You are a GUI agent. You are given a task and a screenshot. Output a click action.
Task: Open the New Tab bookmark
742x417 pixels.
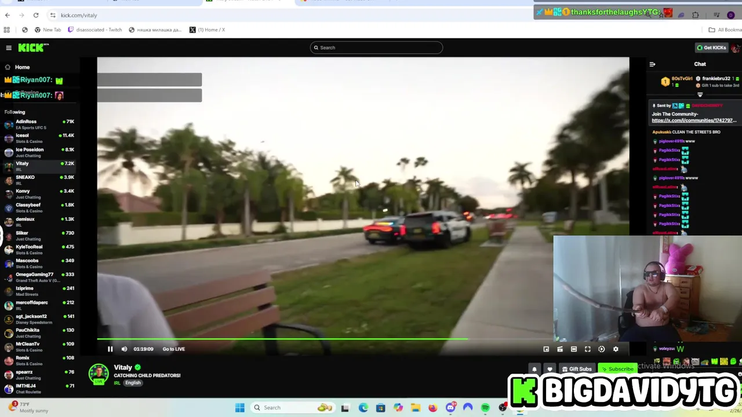click(48, 30)
